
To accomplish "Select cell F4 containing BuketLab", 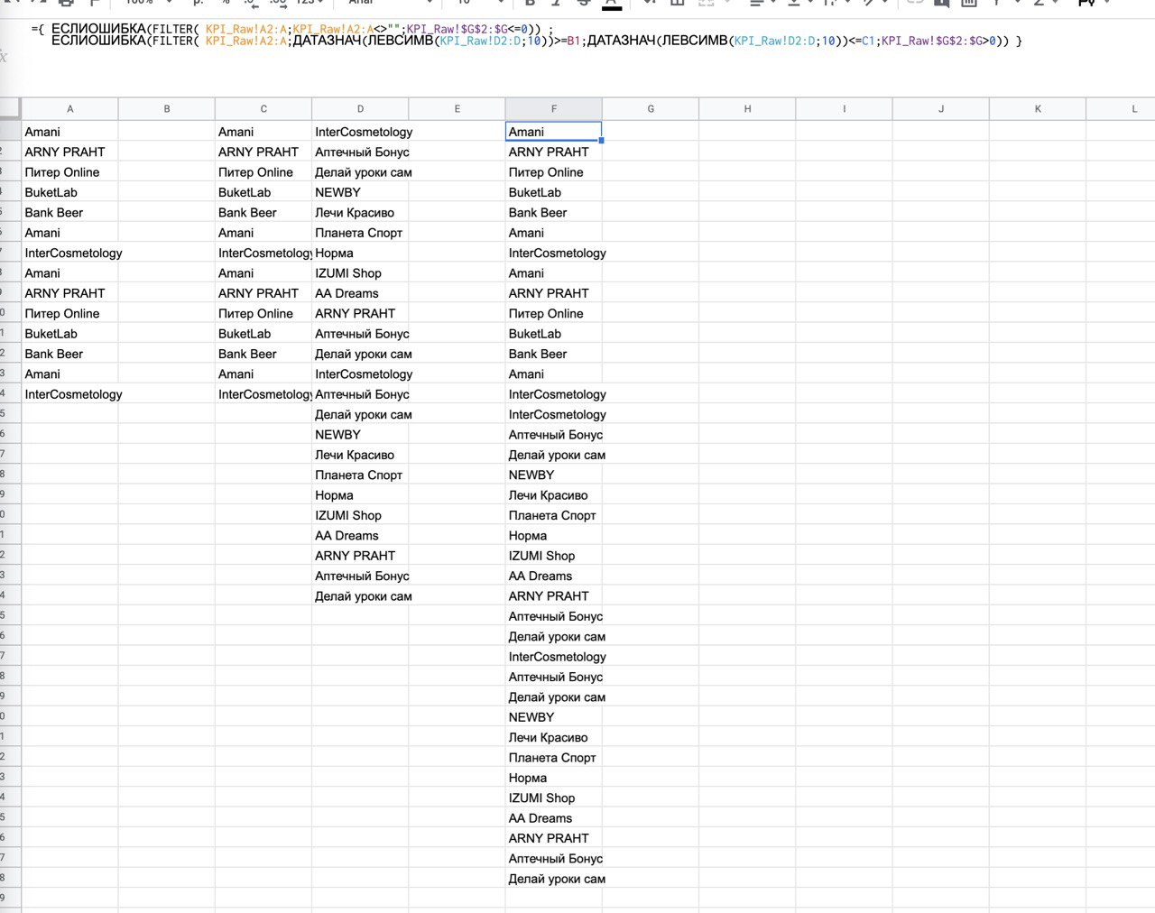I will tap(554, 192).
